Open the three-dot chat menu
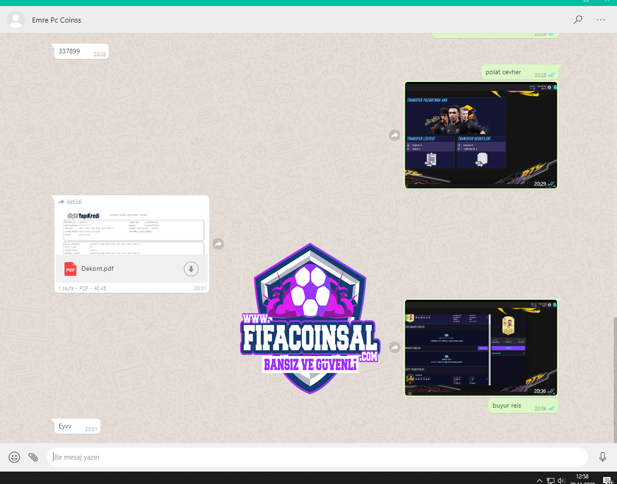Screen dimensions: 617x484 (x=601, y=20)
